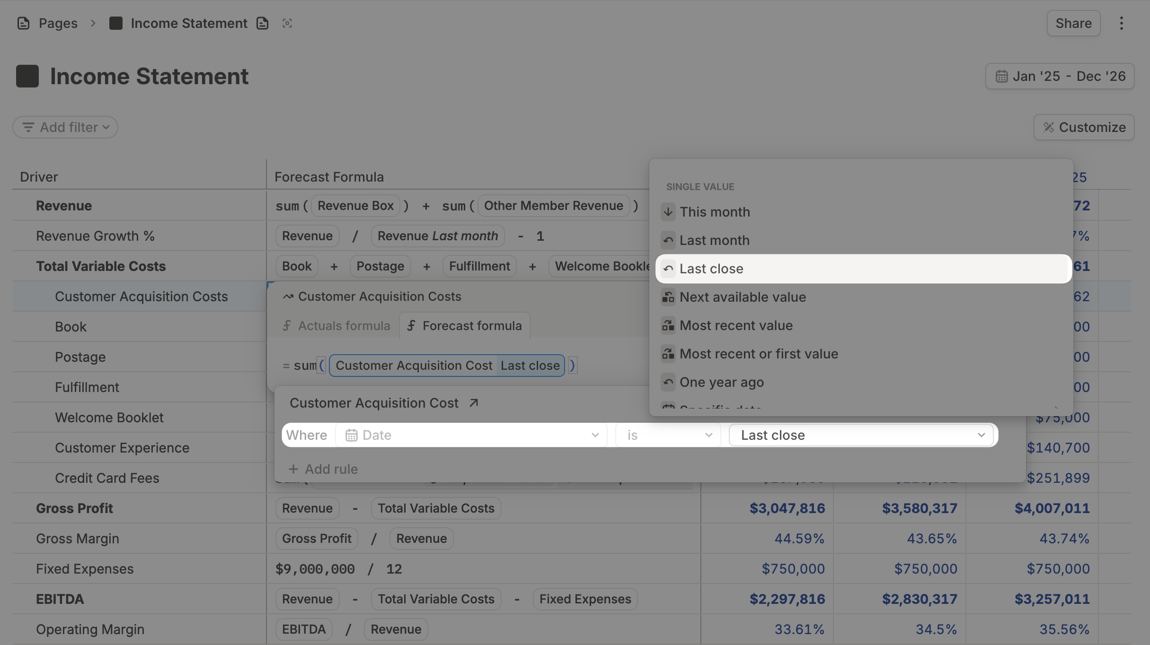The image size is (1150, 645).
Task: Click Add rule button
Action: coord(324,469)
